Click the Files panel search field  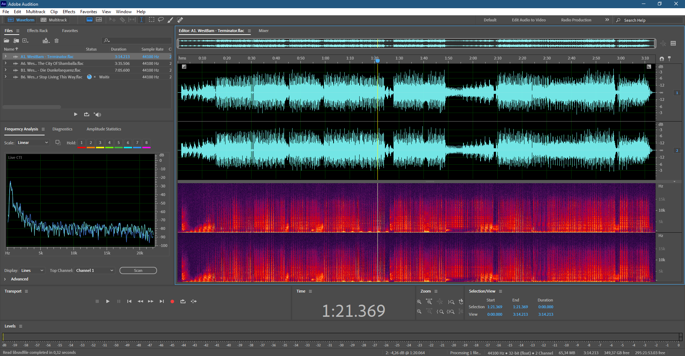(137, 41)
